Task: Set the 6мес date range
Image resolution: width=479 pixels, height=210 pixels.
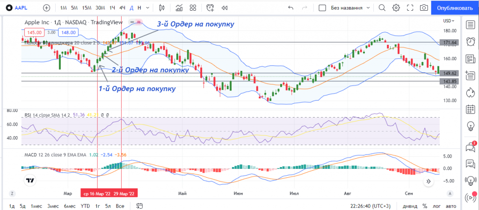Action: click(x=70, y=206)
